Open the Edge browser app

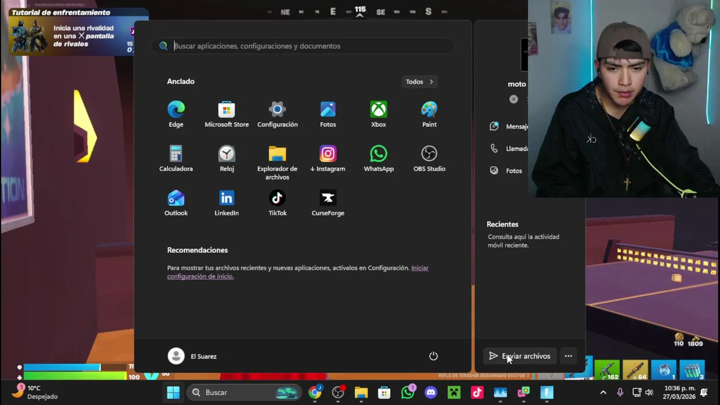176,114
